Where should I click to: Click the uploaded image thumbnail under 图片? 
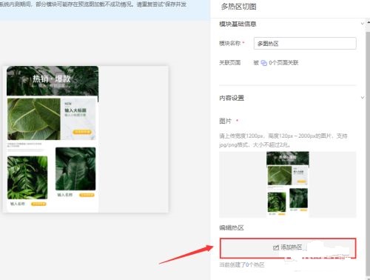coord(288,184)
